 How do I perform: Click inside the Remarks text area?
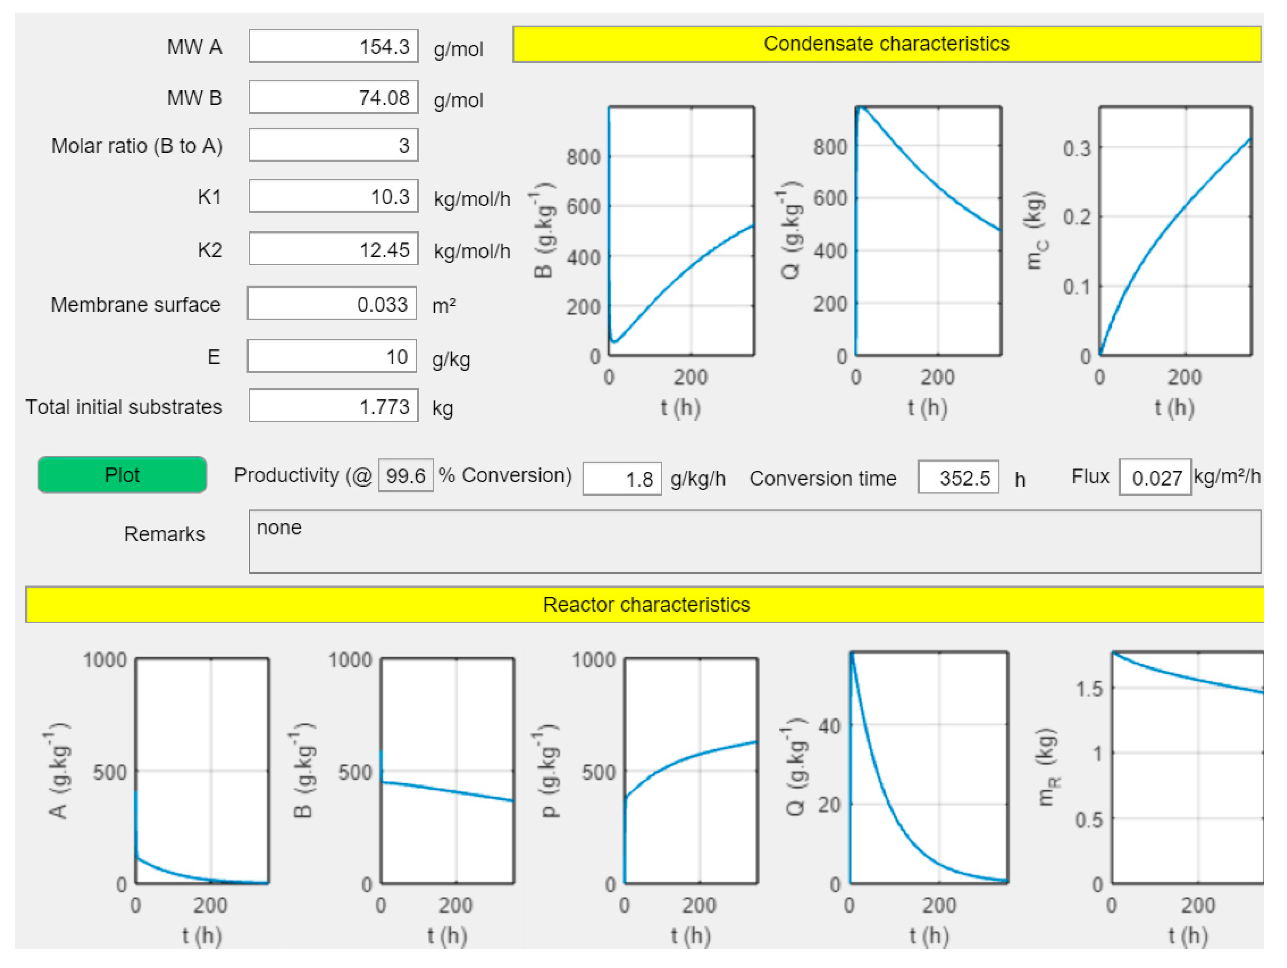point(754,541)
